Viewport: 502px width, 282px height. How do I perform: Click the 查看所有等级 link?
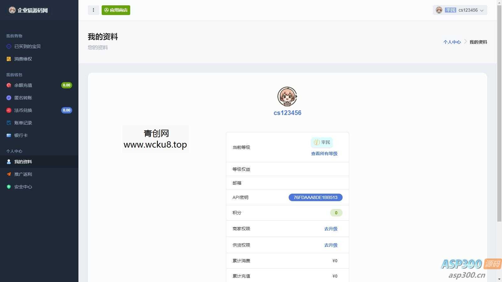(324, 154)
